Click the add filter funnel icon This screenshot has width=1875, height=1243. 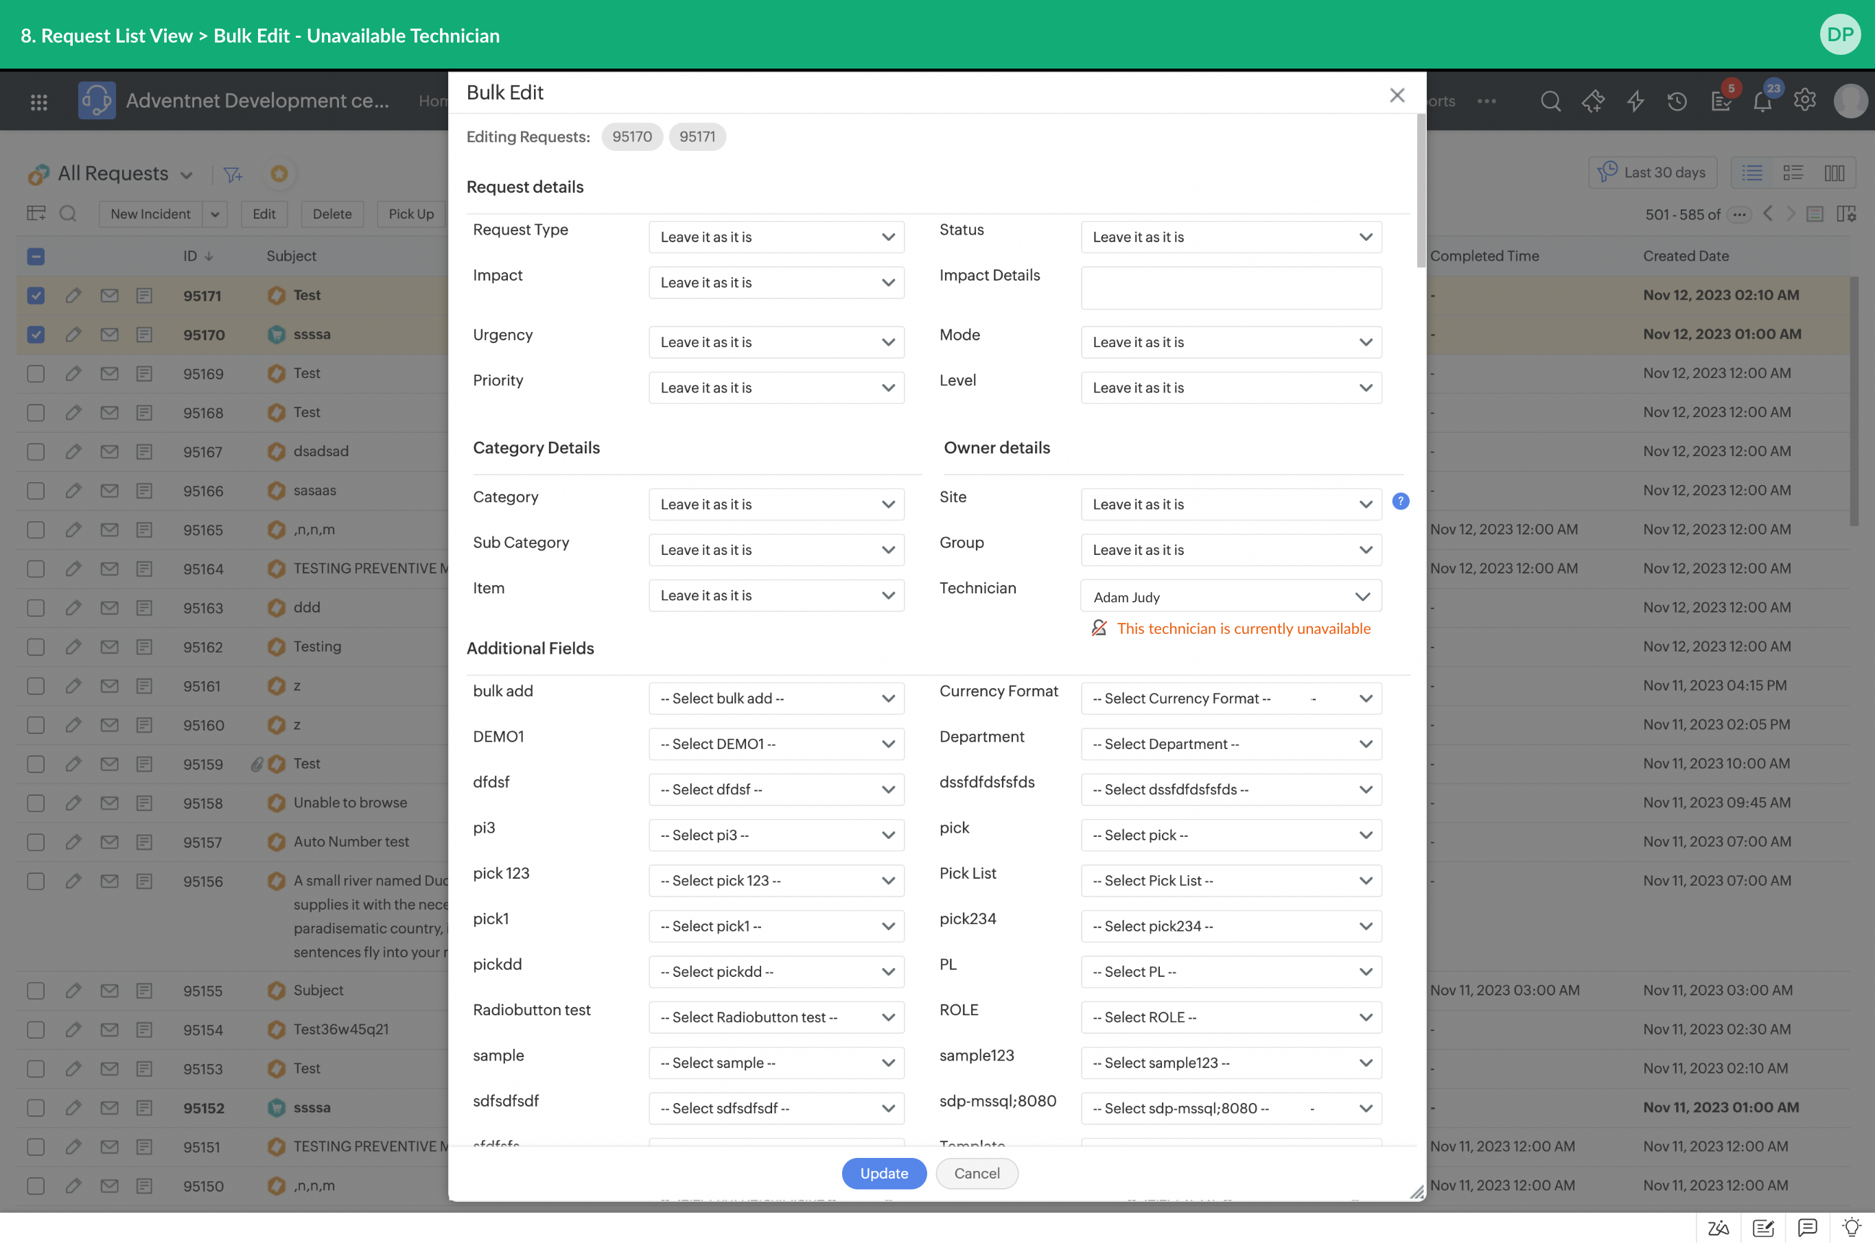[233, 174]
